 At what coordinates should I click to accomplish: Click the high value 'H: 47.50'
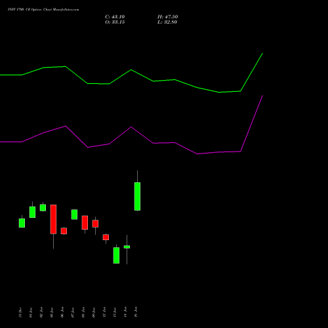167,17
